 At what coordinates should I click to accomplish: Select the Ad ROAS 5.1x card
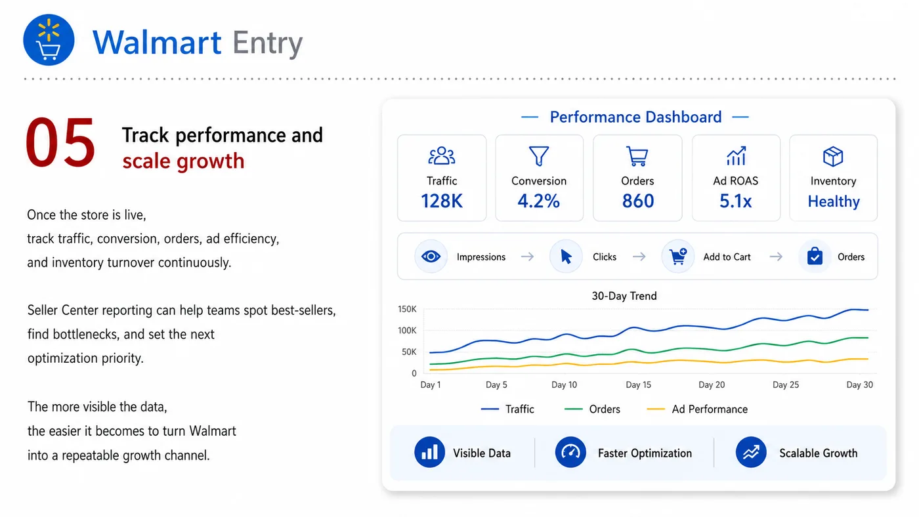click(736, 178)
